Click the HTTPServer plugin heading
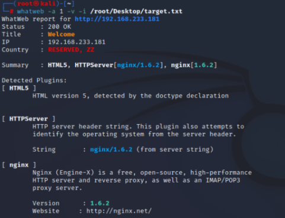Screen dimensions: 285x218 coord(28,119)
